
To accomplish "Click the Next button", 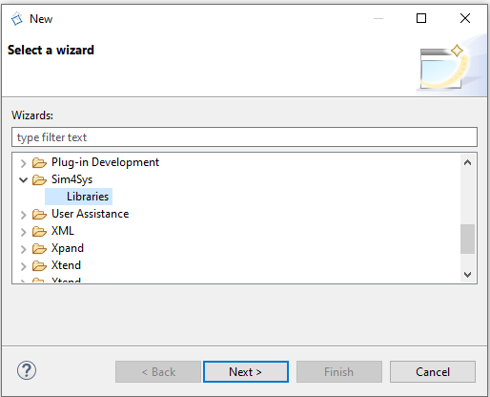I will coord(246,371).
